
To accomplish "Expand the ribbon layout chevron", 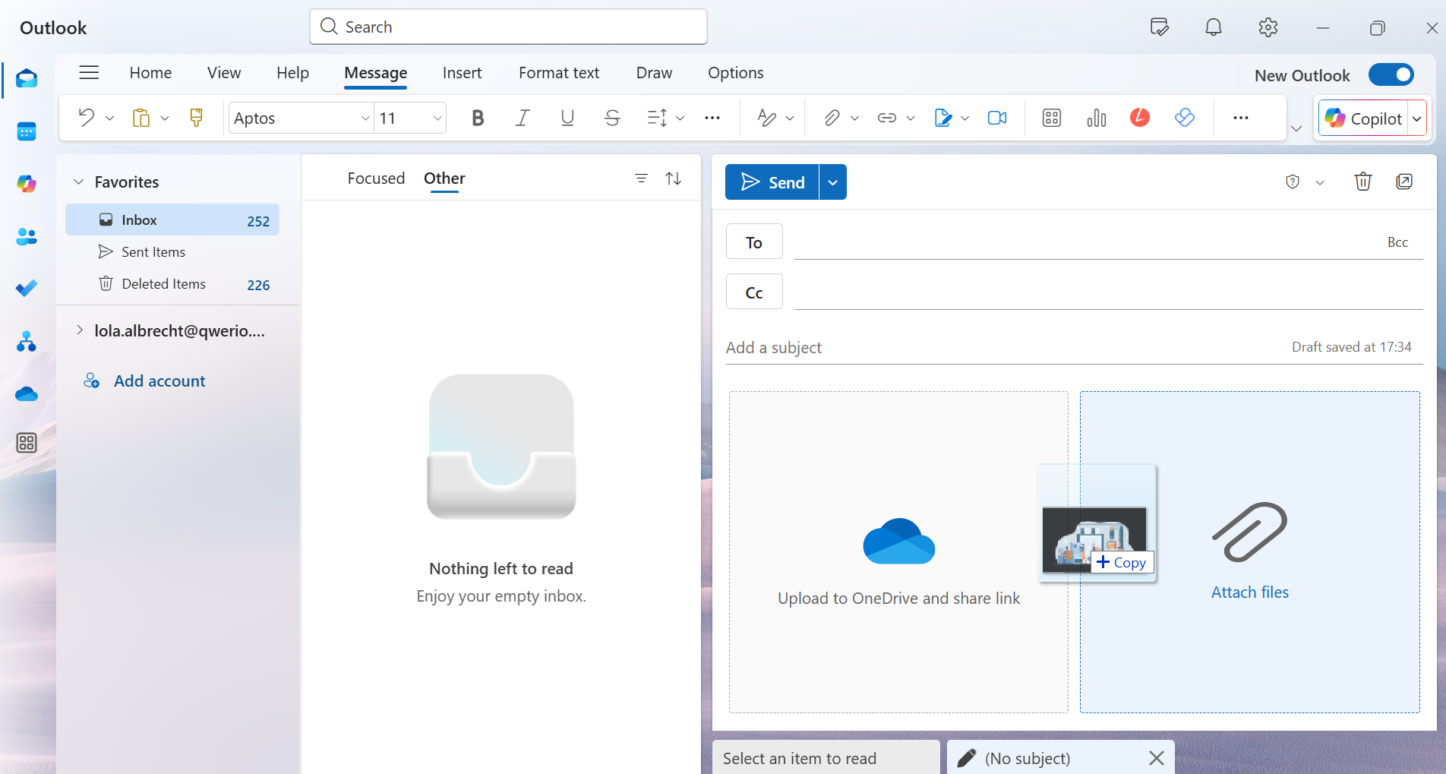I will (1296, 128).
